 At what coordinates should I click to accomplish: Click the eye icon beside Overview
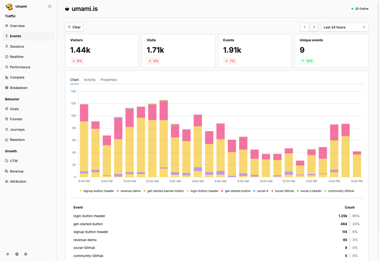[7, 26]
